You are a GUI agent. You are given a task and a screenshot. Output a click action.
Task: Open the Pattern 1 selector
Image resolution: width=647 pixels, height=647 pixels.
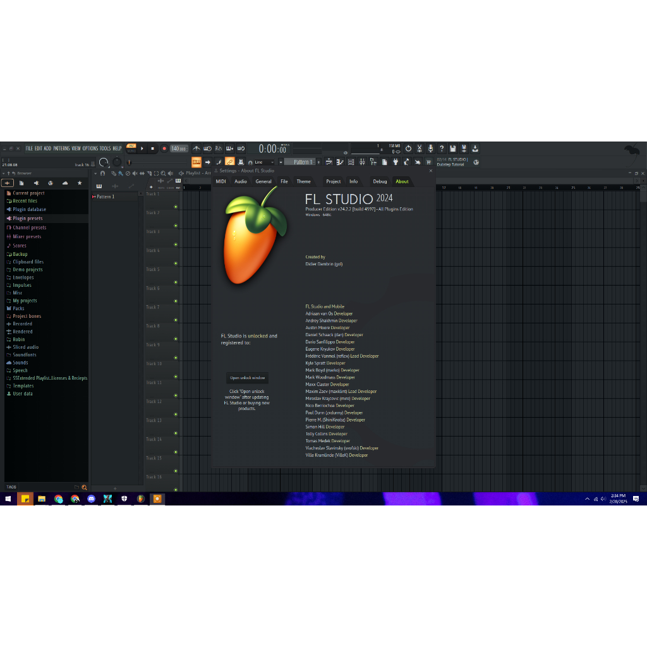pos(302,162)
